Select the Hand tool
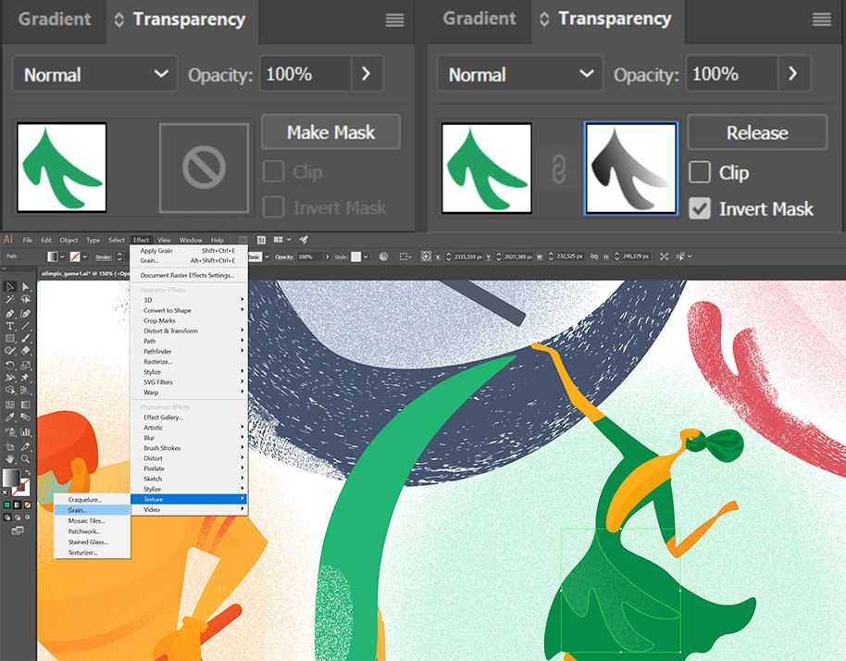This screenshot has height=661, width=846. (x=9, y=459)
